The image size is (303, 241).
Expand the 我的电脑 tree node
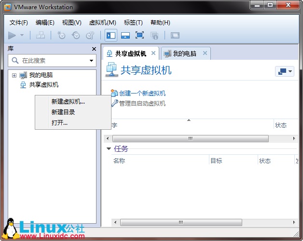pos(14,75)
